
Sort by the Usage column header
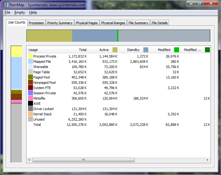[42, 50]
